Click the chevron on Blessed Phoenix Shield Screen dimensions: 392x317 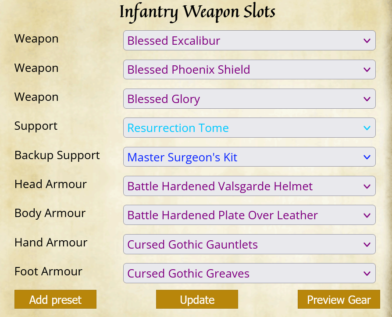tap(367, 70)
